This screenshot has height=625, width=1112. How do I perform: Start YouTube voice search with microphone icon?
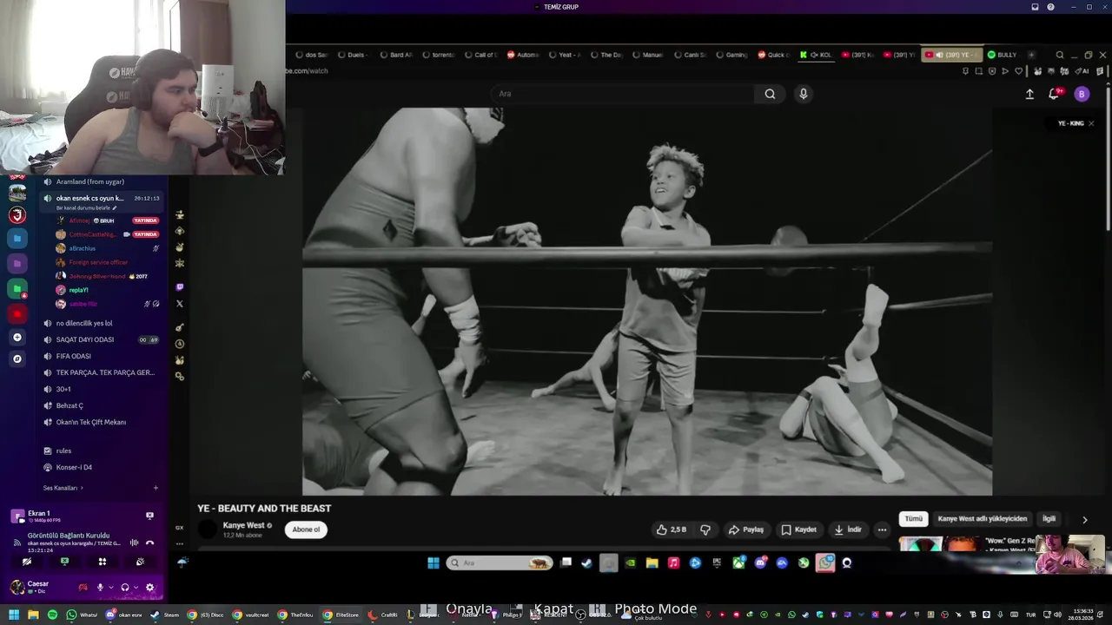click(803, 94)
